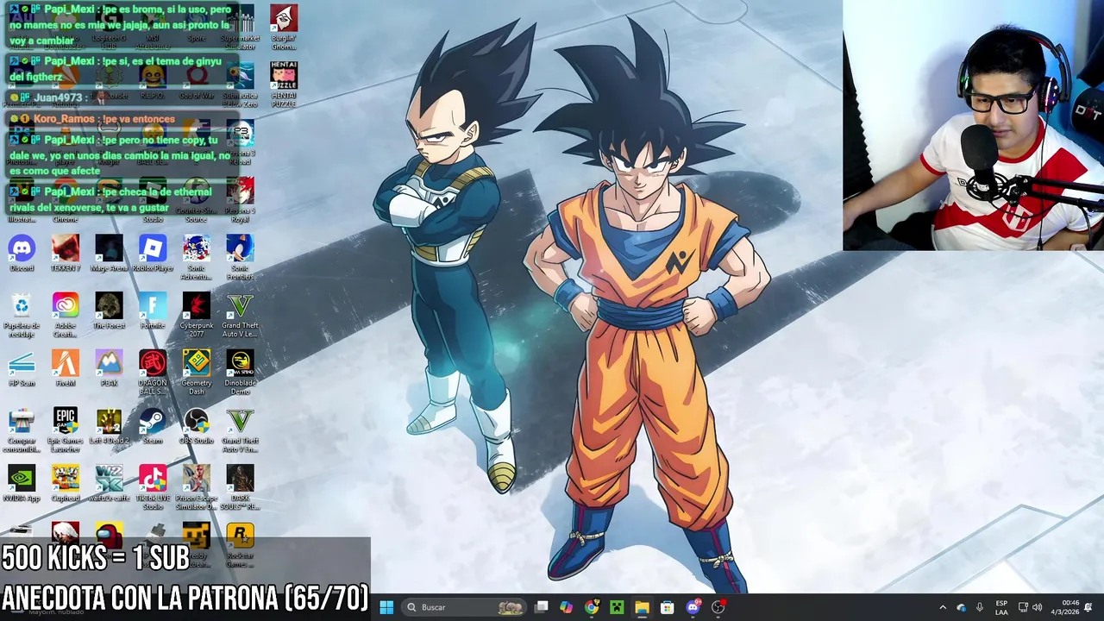The height and width of the screenshot is (621, 1104).
Task: Open the Windows Start menu
Action: tap(386, 607)
